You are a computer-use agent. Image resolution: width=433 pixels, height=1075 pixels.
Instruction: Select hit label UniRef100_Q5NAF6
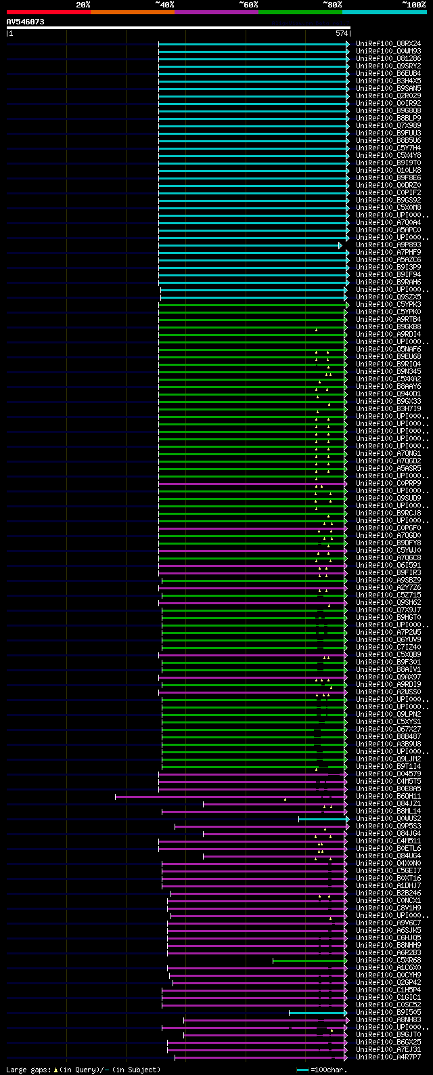[x=390, y=349]
